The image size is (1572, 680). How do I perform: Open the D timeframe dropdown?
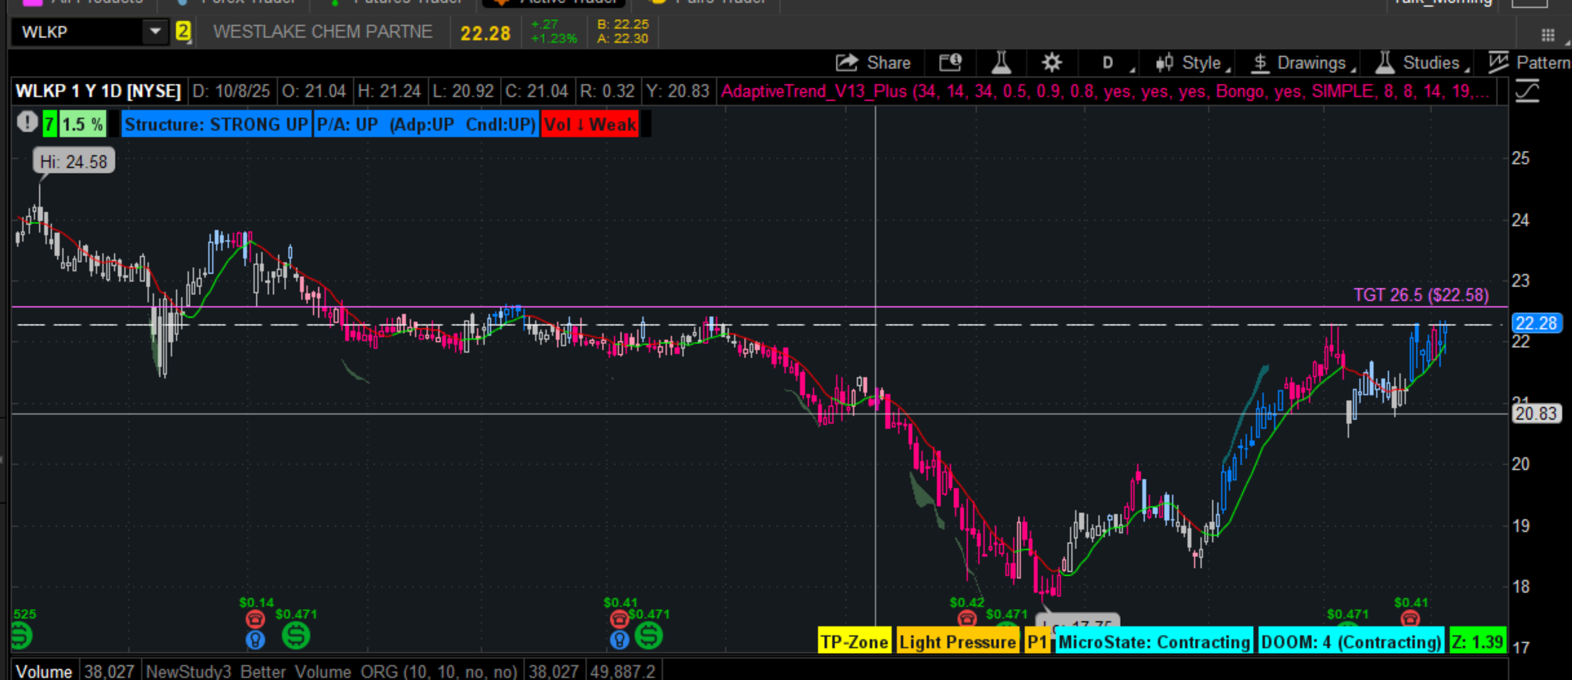coord(1109,63)
